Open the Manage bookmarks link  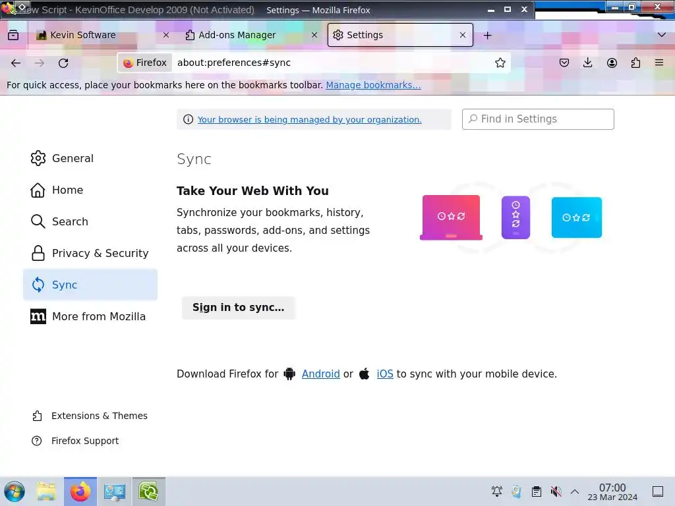point(373,85)
